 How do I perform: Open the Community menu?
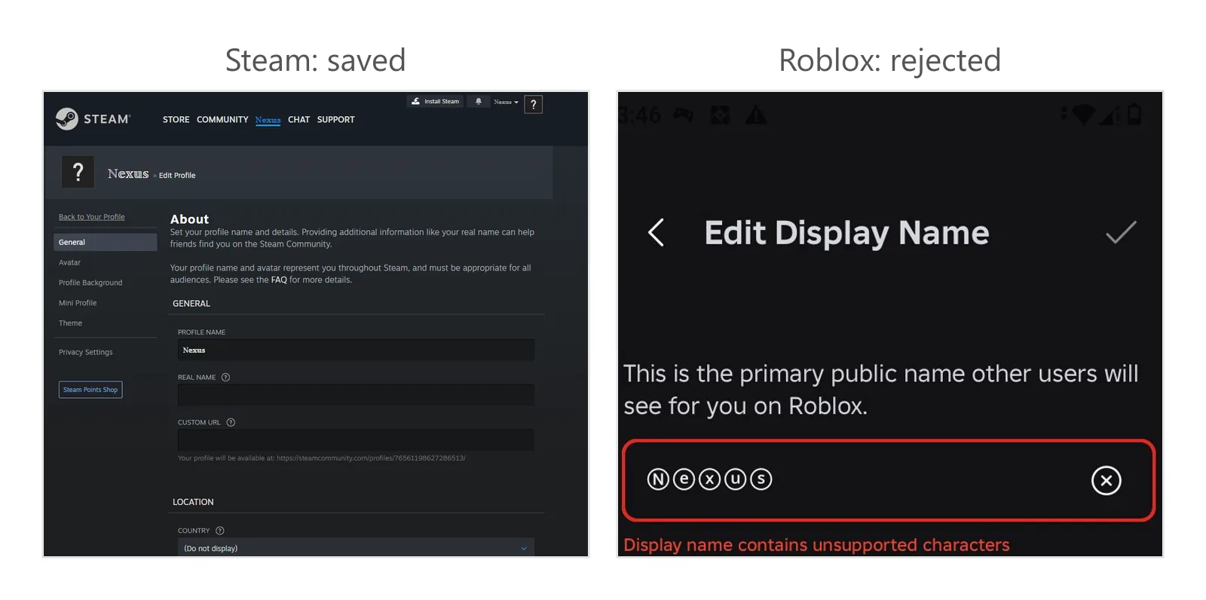(222, 120)
